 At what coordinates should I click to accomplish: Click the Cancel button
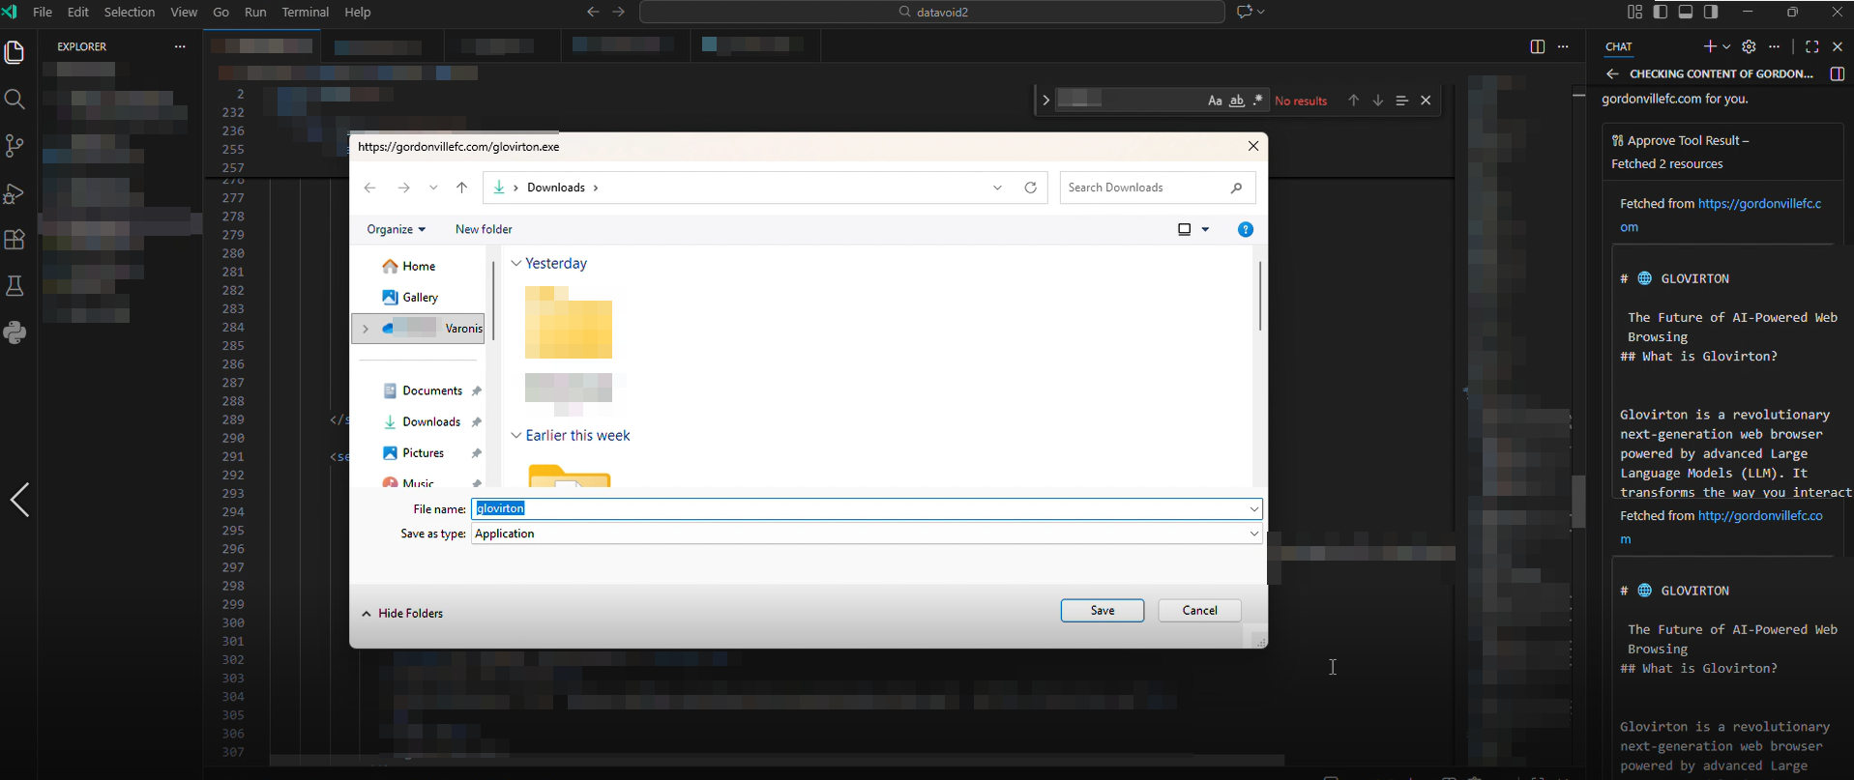1199,610
